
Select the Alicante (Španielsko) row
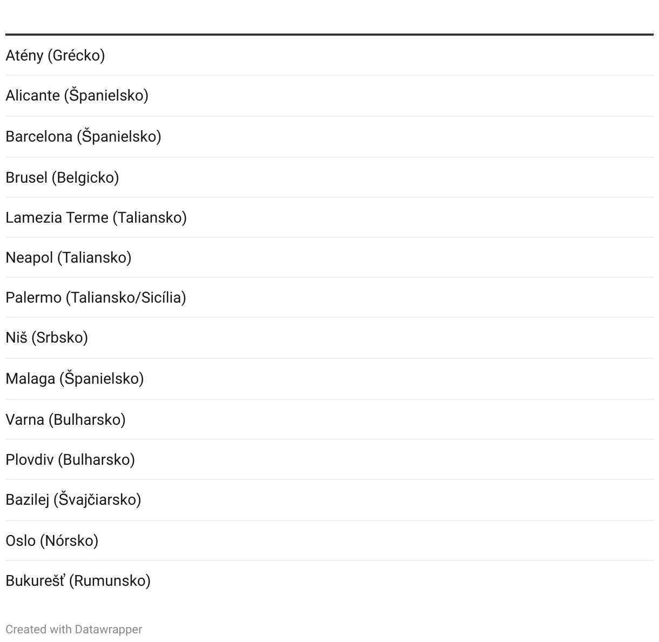[x=329, y=96]
